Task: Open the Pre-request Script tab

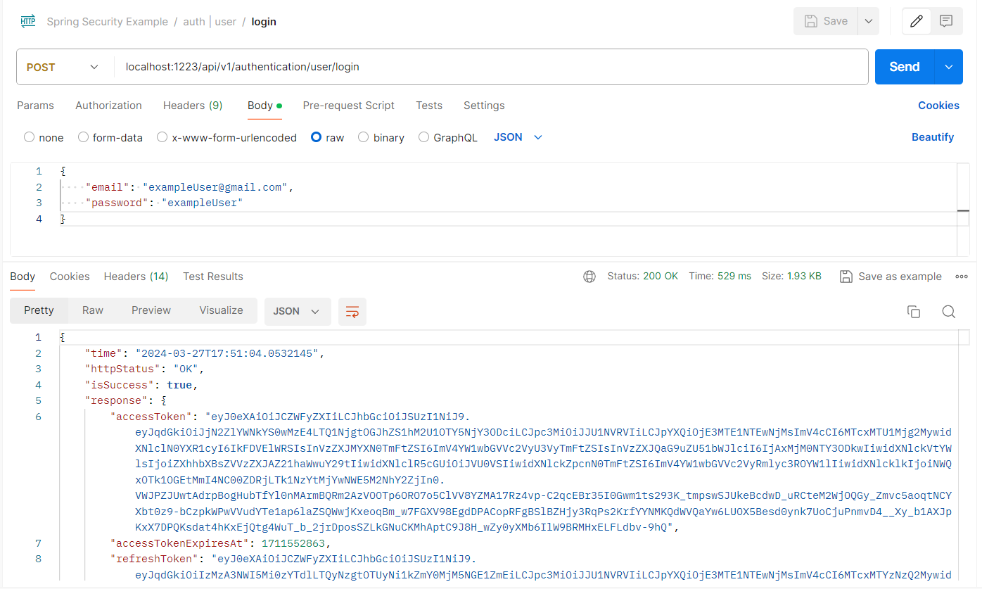Action: click(348, 106)
